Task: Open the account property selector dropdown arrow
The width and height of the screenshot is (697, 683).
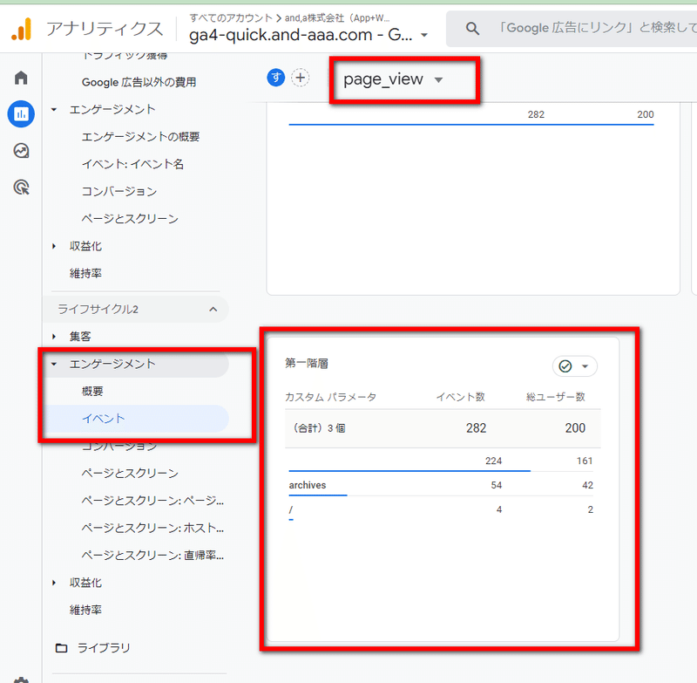Action: [424, 35]
